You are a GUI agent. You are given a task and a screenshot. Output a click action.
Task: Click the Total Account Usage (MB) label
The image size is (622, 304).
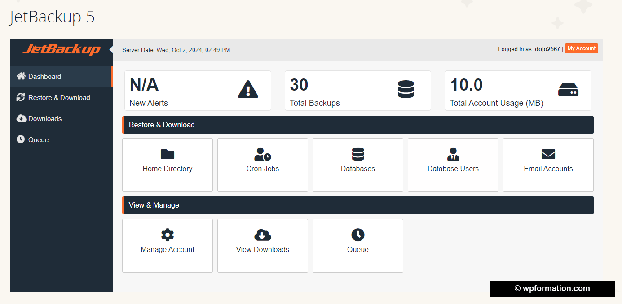pyautogui.click(x=497, y=103)
